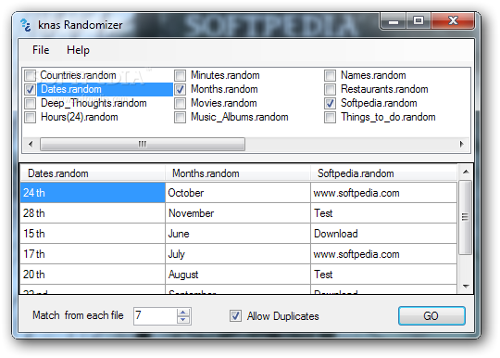Minimize the knas Randomizer window

coord(394,21)
